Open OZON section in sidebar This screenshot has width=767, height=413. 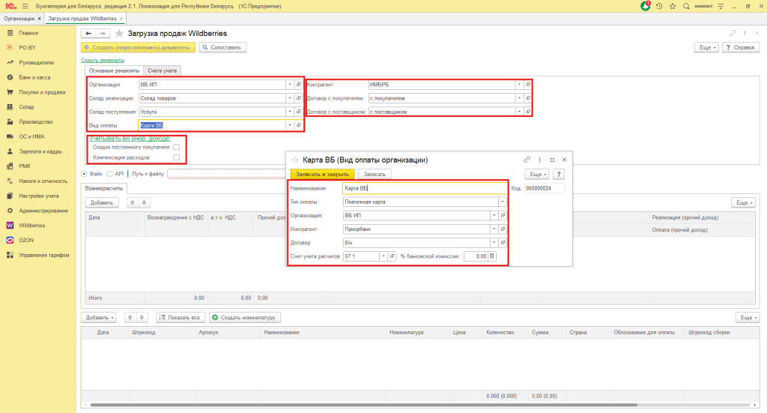[x=26, y=240]
